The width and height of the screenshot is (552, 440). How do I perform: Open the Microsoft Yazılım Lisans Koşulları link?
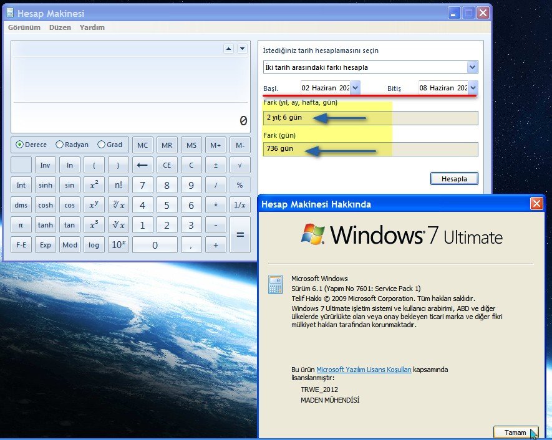pyautogui.click(x=364, y=370)
